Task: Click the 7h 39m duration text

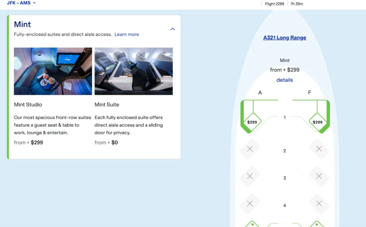Action: coord(297,4)
